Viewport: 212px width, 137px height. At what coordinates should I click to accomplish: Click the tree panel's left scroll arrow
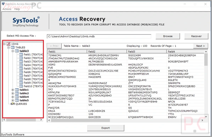point(4,120)
